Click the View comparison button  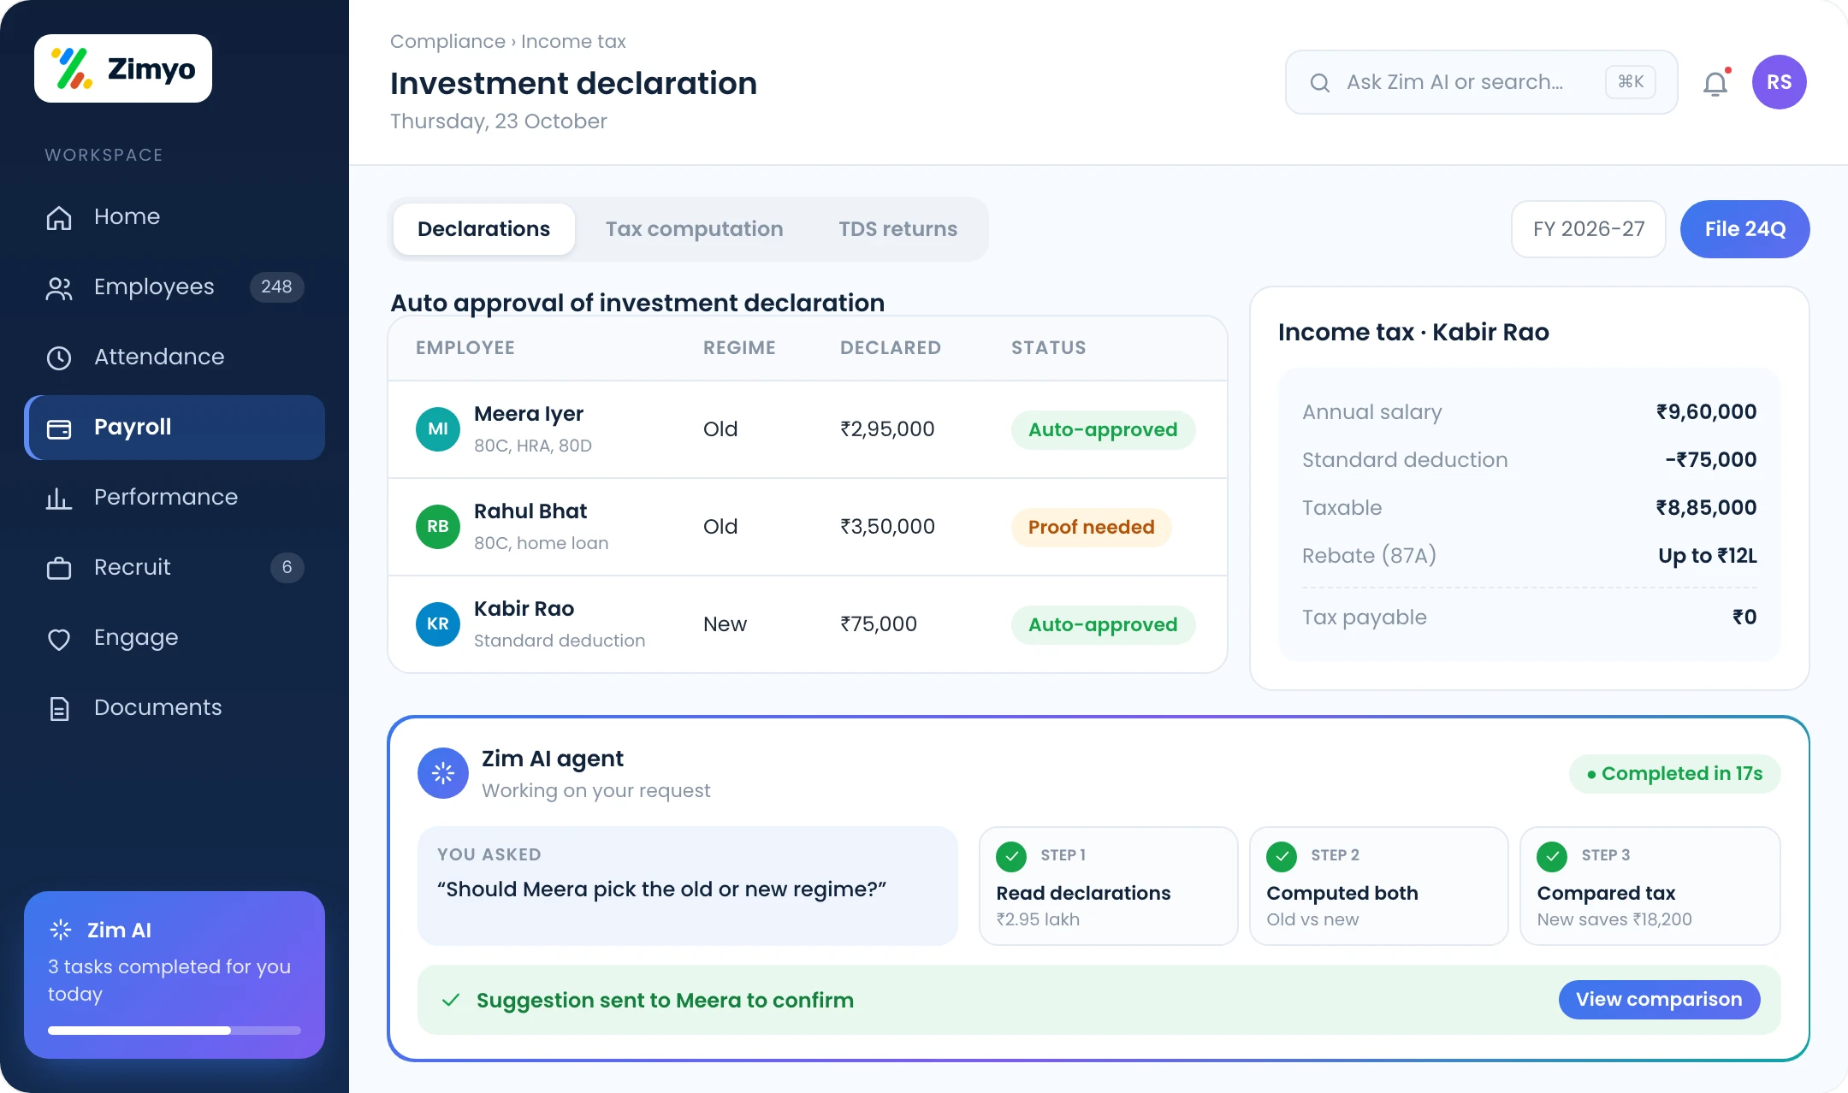[1659, 1000]
